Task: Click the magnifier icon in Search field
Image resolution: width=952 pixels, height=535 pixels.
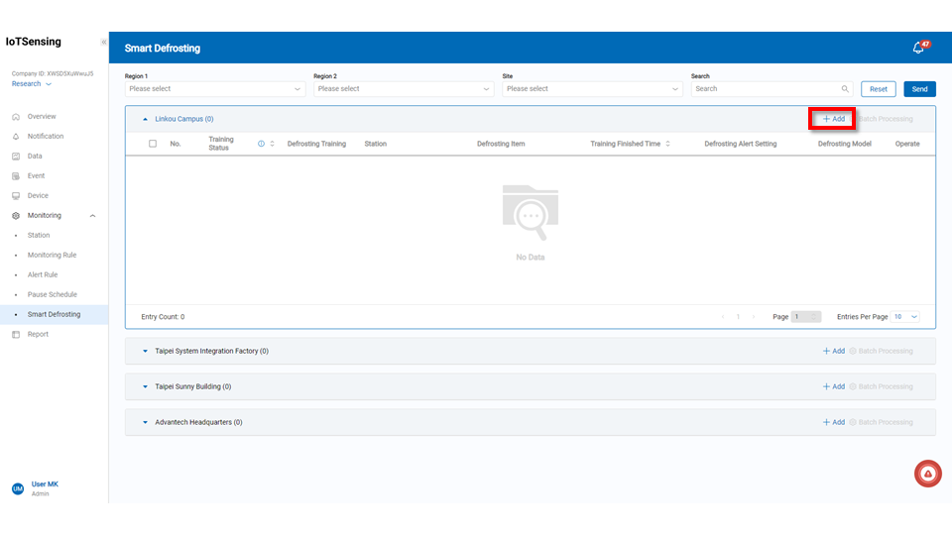Action: pos(845,89)
